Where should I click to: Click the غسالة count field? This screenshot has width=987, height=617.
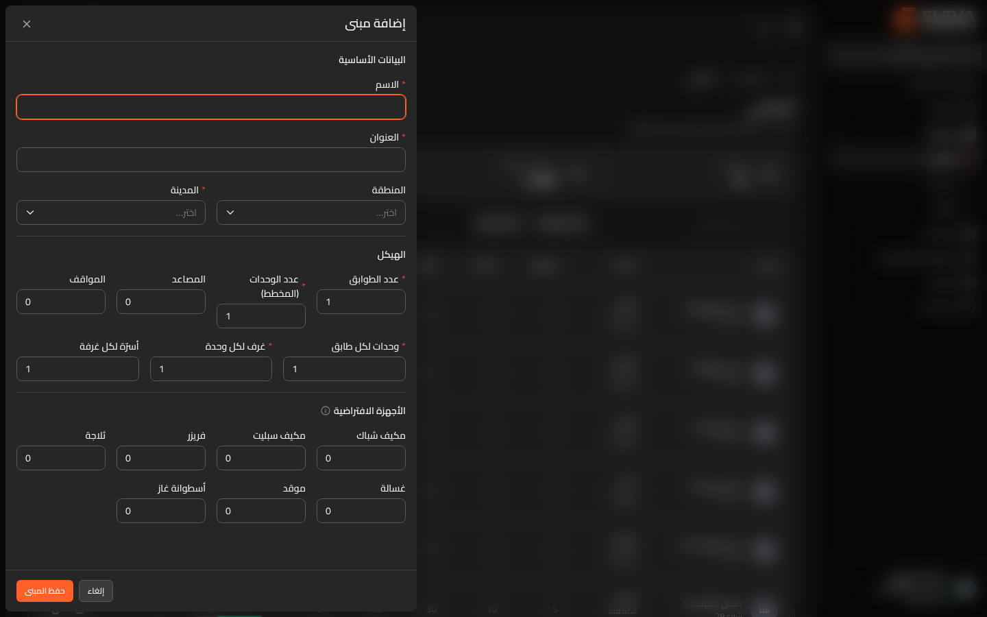pos(361,511)
